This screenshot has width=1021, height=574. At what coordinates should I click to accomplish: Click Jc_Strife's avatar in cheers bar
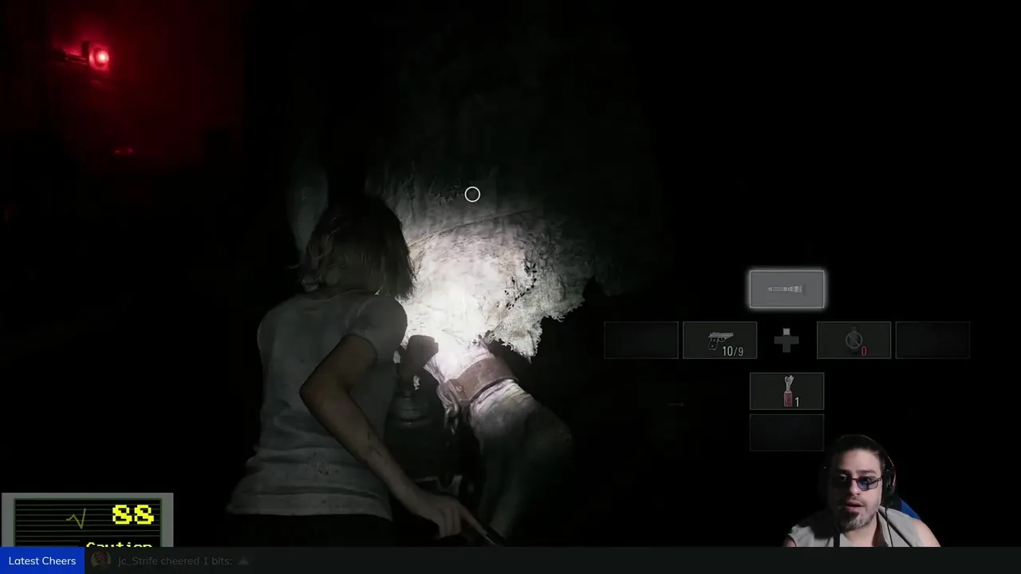coord(101,560)
